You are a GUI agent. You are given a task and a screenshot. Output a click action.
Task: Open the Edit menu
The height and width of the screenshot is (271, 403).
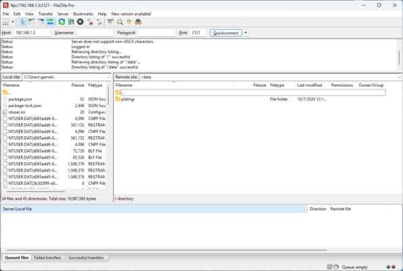(17, 14)
